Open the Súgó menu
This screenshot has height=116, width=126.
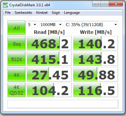(x=56, y=13)
